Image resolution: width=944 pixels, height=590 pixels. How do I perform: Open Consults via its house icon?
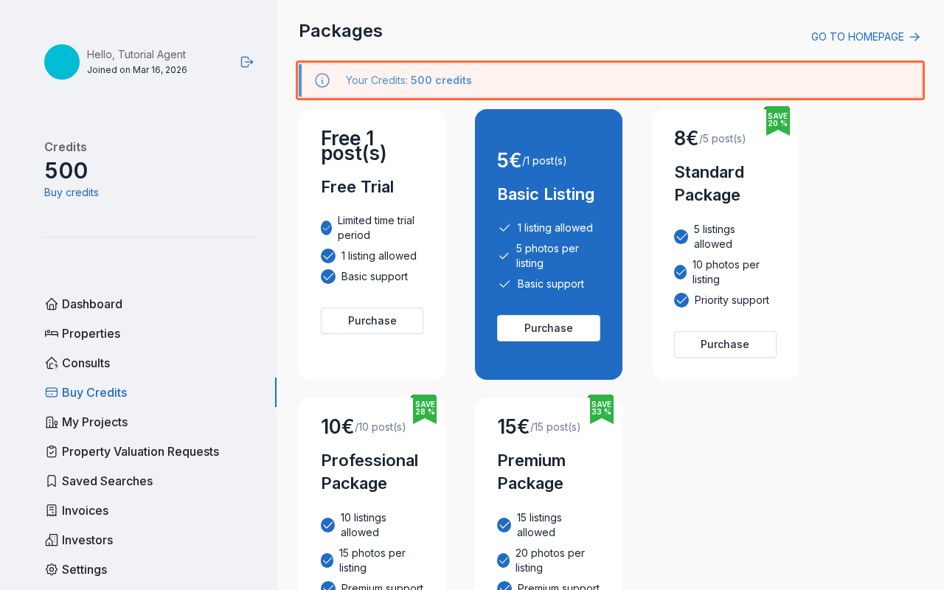51,363
